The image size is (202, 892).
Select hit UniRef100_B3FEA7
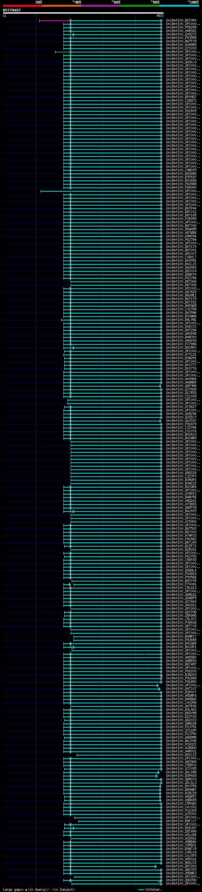point(181,177)
